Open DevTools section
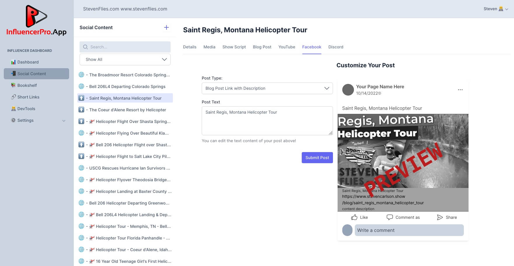Screen dimensions: 514x266 (x=26, y=109)
